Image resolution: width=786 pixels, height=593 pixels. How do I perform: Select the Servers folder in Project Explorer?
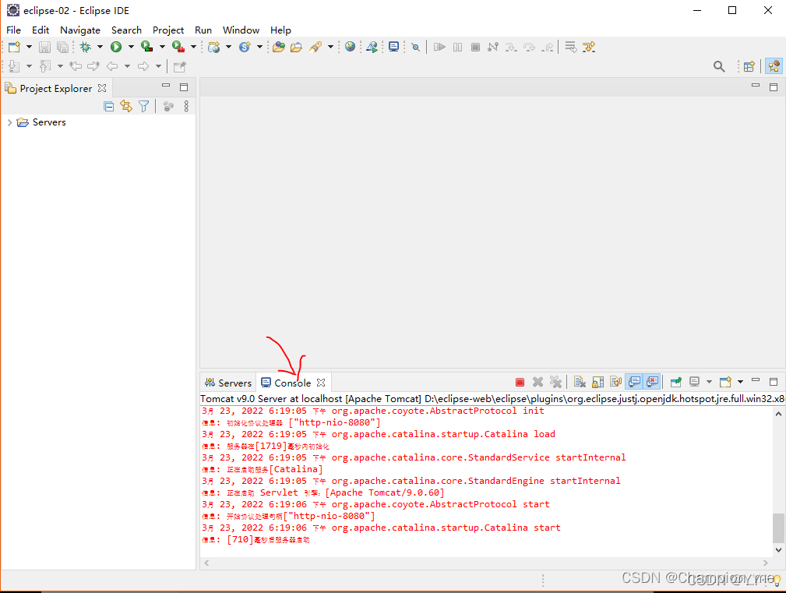49,122
